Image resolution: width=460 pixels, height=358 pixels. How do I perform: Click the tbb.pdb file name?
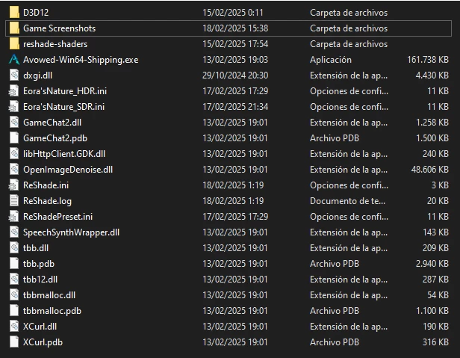(x=39, y=264)
